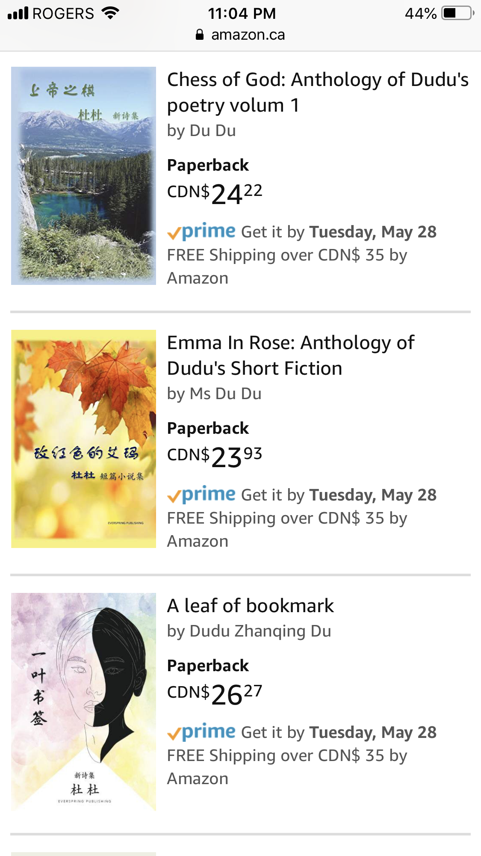Image resolution: width=481 pixels, height=856 pixels.
Task: Tap Prime logo under Emma In Rose
Action: [202, 495]
